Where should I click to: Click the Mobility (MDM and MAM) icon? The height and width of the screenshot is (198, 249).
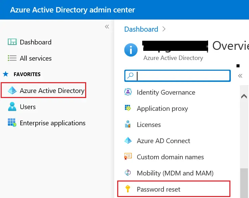point(128,173)
